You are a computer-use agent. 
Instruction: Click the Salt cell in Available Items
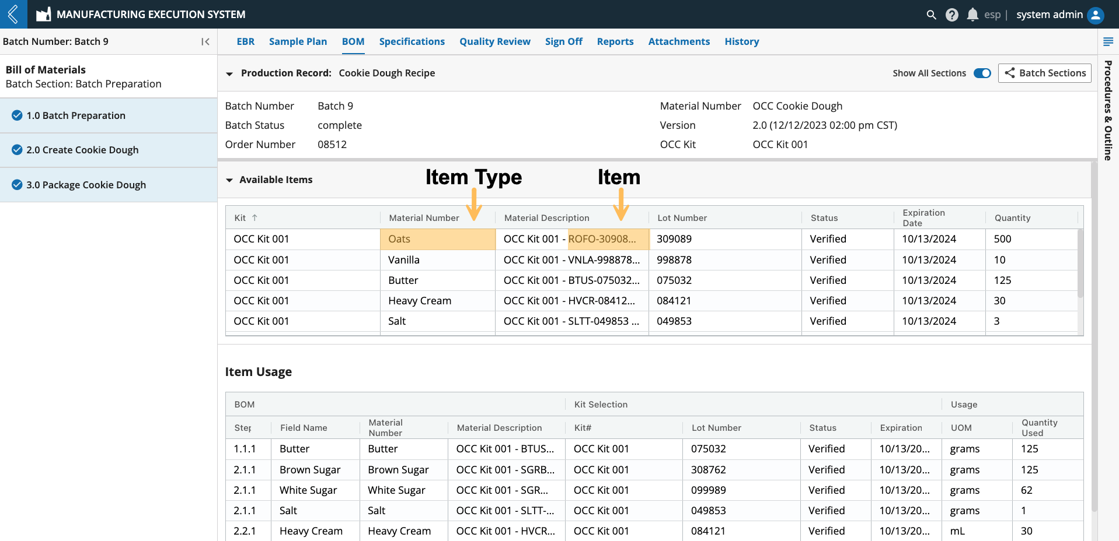(438, 321)
